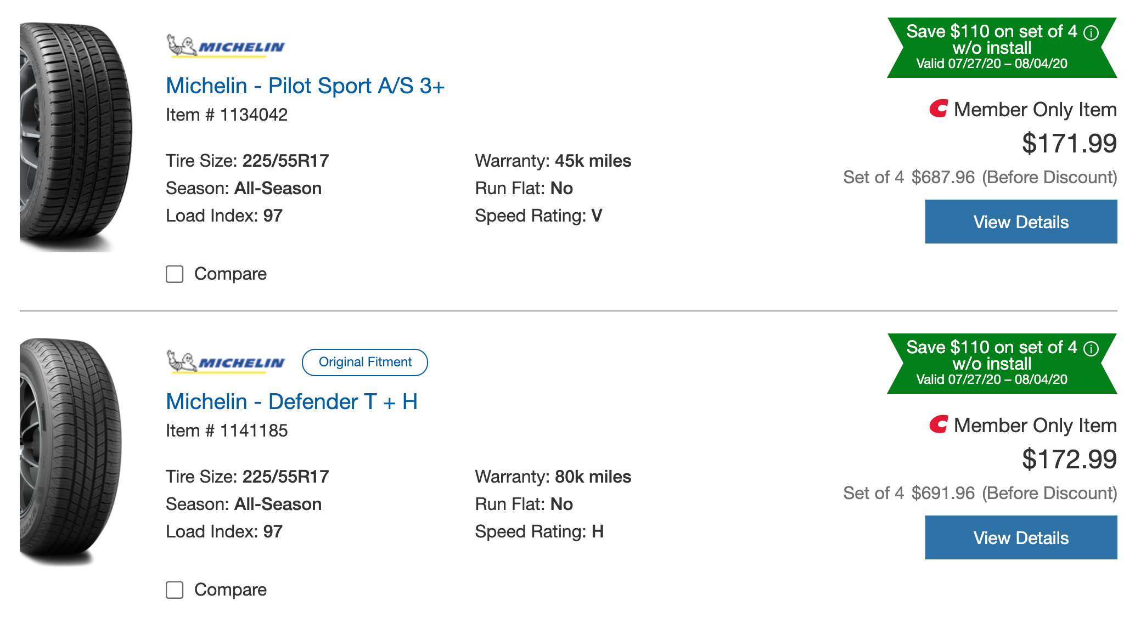Click info icon on Defender savings banner

point(1092,349)
